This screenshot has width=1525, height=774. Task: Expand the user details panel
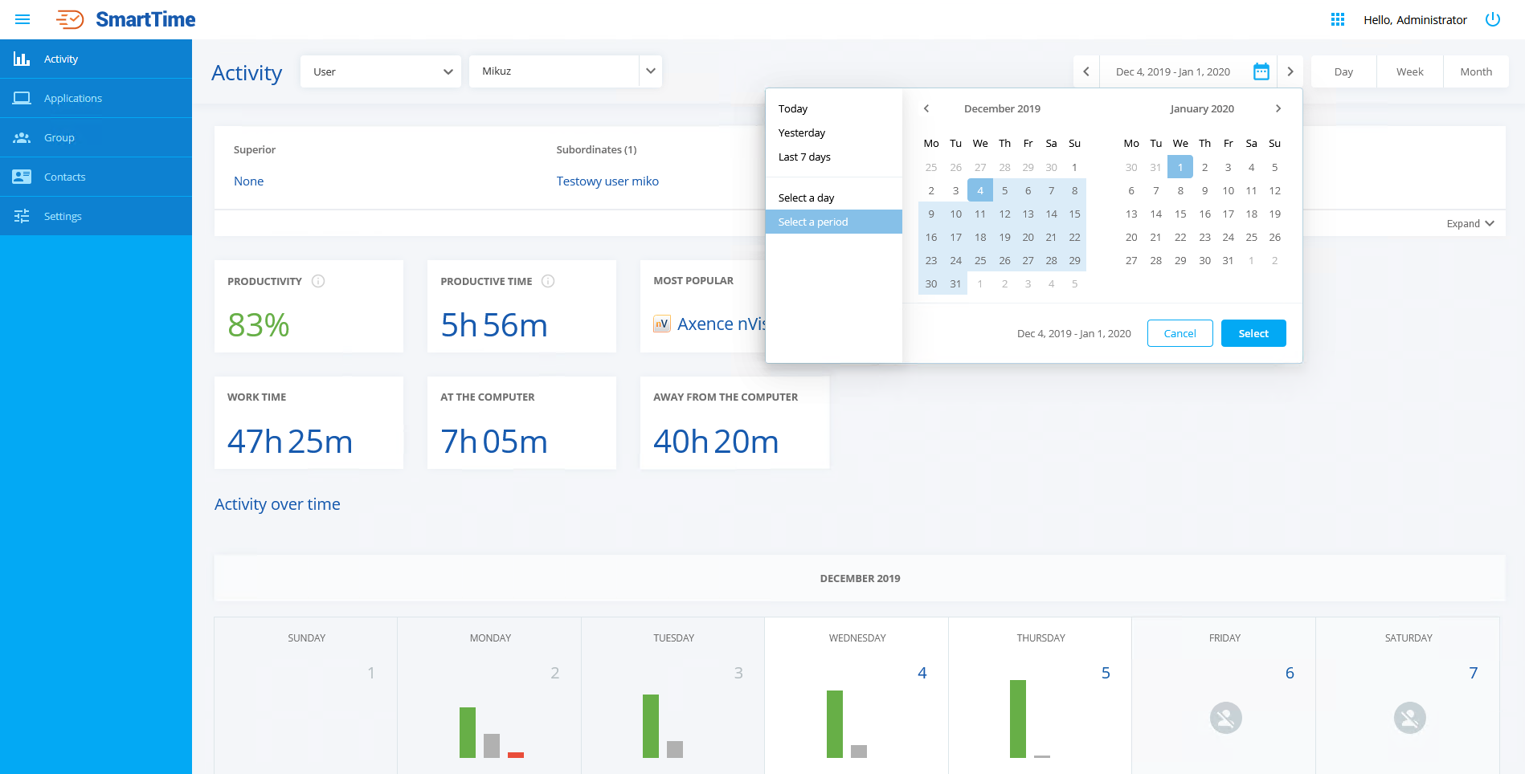pyautogui.click(x=1470, y=223)
